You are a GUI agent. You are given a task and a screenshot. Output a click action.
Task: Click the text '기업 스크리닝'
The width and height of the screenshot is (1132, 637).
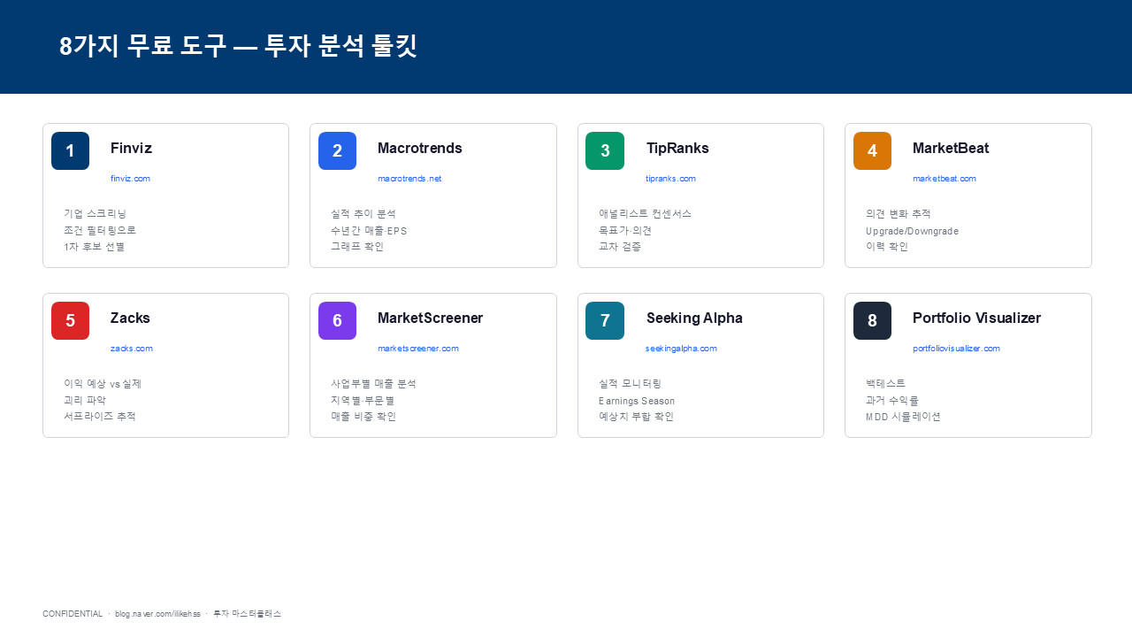point(96,214)
